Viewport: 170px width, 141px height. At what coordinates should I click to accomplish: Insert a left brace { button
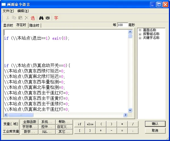80,131
